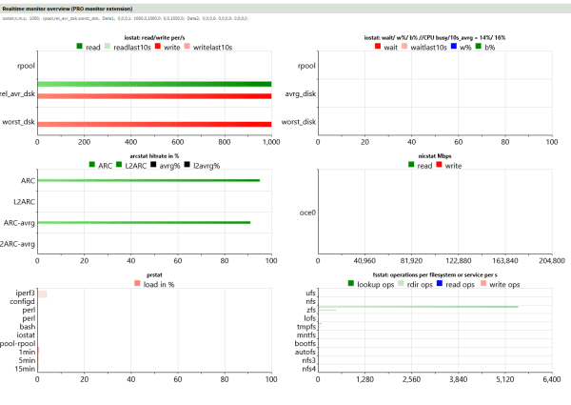The width and height of the screenshot is (571, 405).
Task: Click the 'iostat: read/write per/s' chart title
Action: click(154, 37)
